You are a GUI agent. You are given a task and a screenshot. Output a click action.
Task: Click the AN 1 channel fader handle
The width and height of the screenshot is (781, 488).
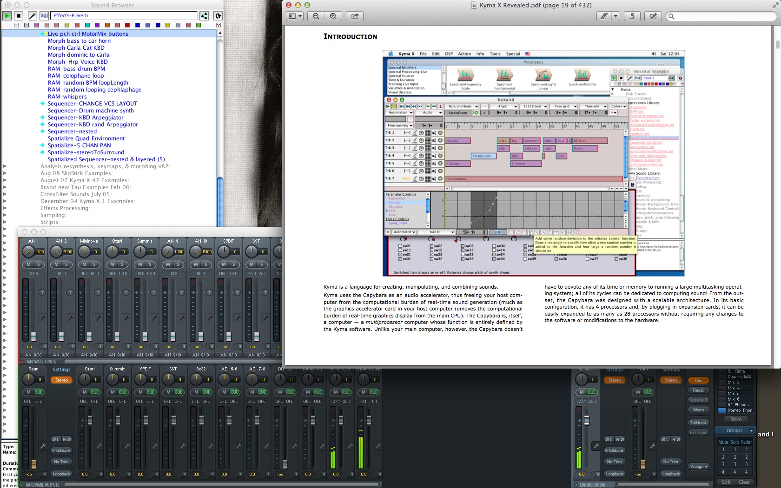[x=33, y=336]
